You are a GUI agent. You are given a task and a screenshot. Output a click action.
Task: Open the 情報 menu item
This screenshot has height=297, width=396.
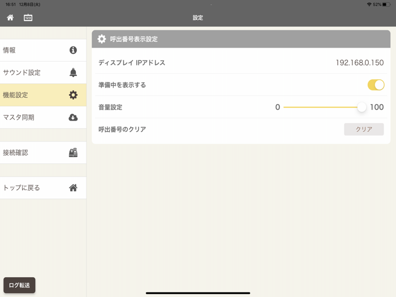[x=43, y=50]
